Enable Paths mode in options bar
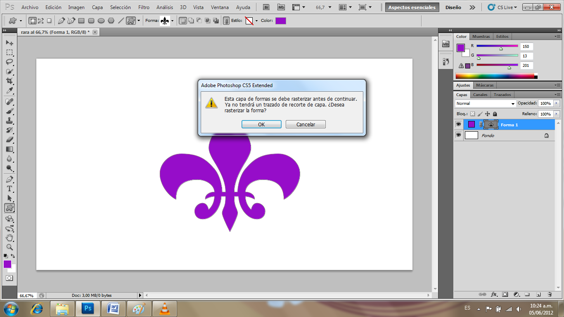 (41, 21)
